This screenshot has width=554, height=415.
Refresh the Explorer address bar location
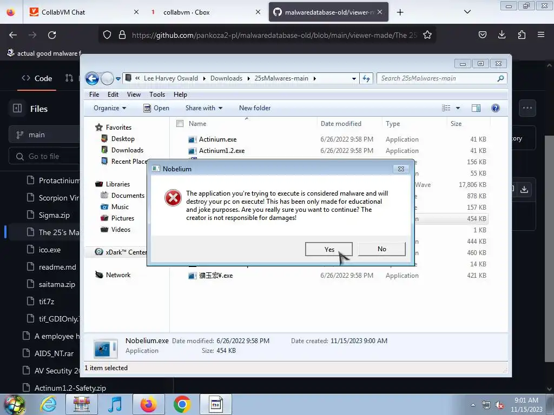point(366,78)
